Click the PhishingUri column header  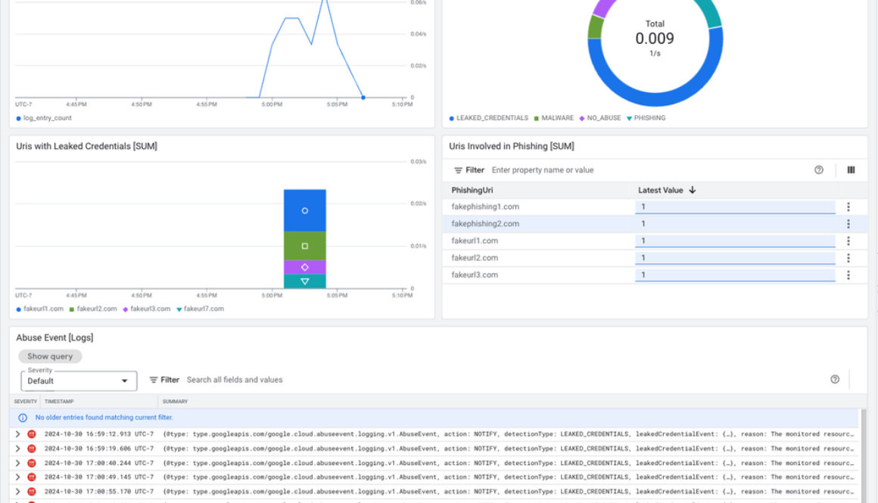tap(473, 190)
